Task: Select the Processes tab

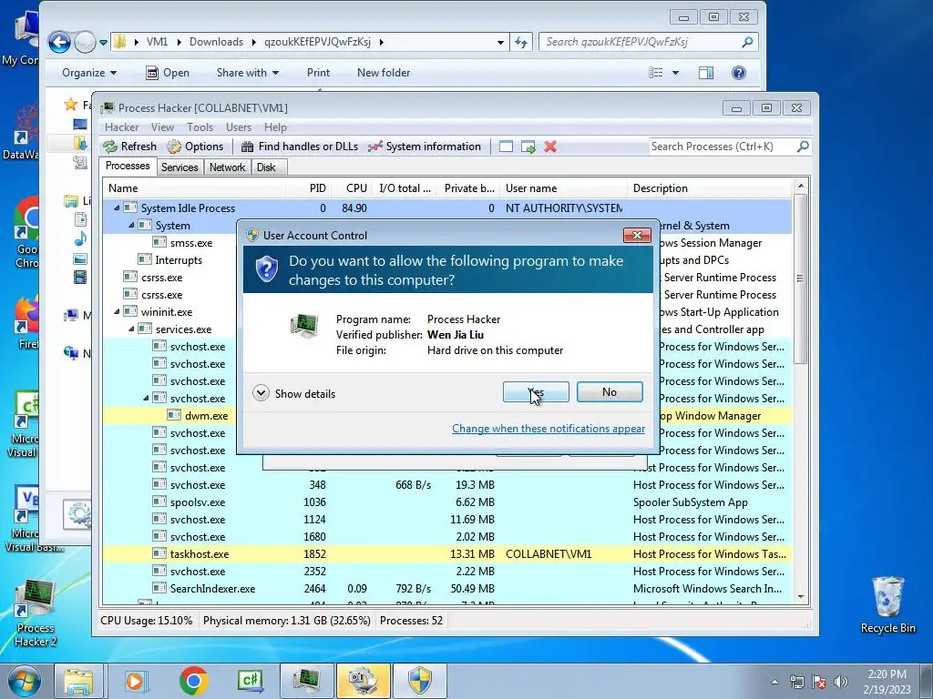Action: [128, 166]
